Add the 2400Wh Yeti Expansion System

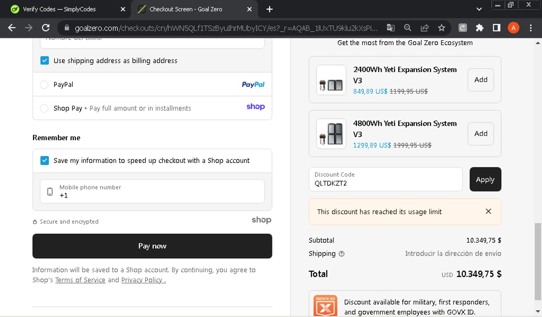[481, 80]
